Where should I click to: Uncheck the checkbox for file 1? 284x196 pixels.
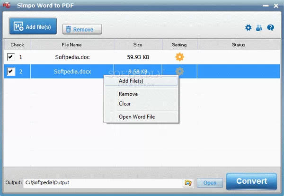coord(11,57)
